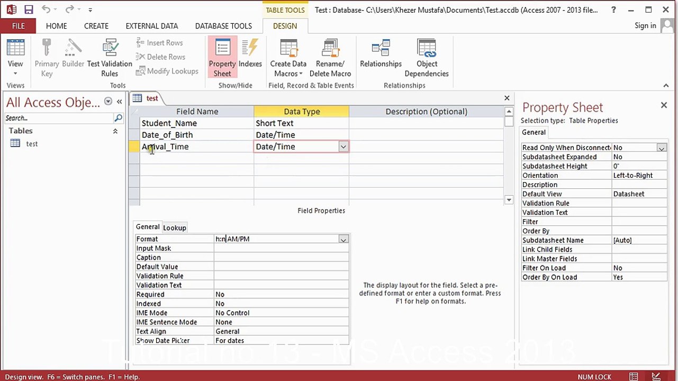Click the Date_of_Birth field name cell

tap(197, 135)
